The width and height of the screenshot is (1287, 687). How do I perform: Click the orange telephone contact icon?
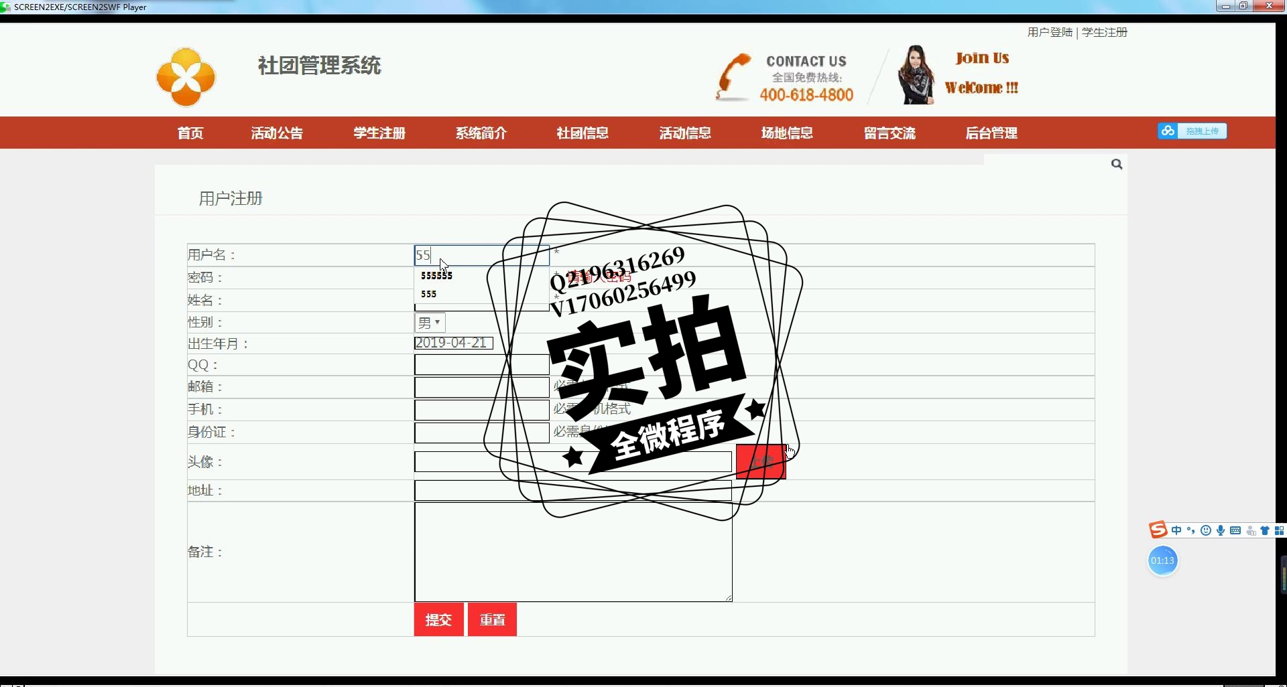(733, 76)
